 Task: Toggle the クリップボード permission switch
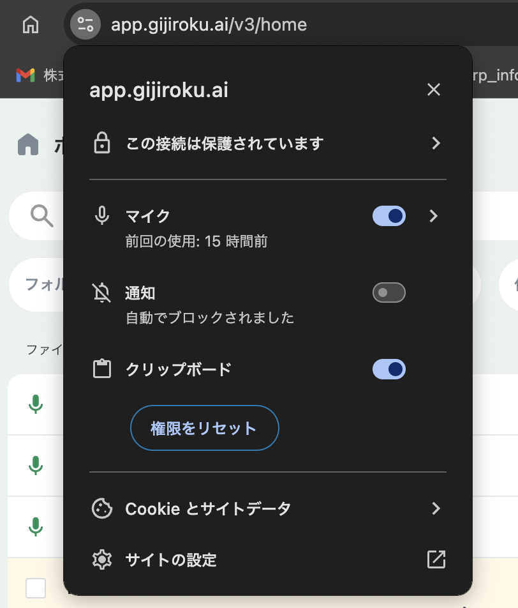[389, 369]
